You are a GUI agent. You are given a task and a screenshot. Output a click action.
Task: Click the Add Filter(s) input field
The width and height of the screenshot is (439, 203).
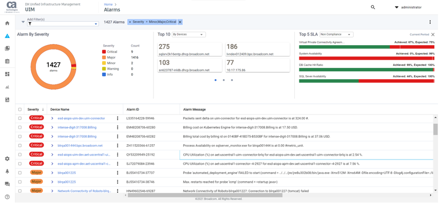62,23
